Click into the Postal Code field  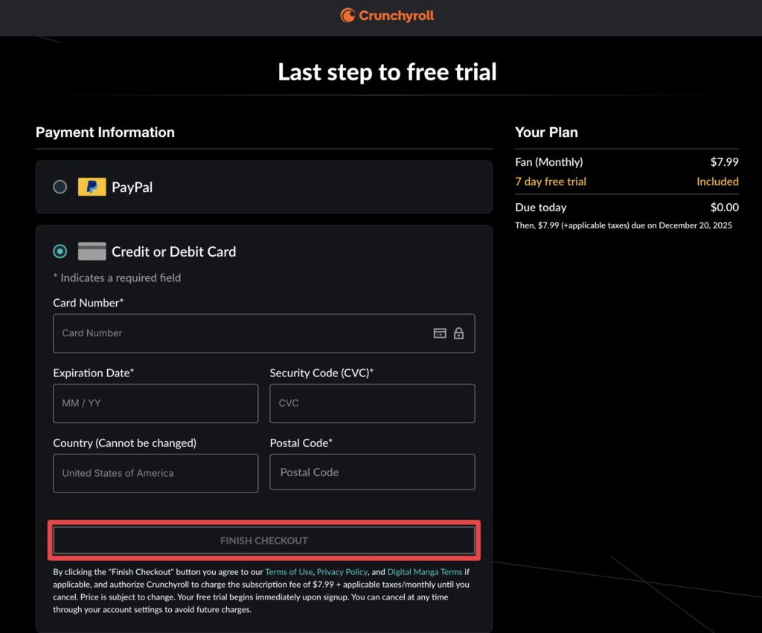click(x=372, y=472)
